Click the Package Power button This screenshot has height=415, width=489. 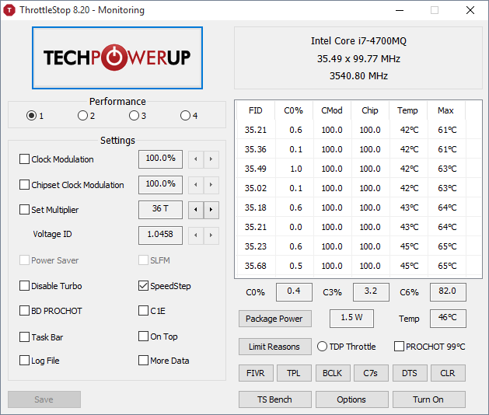tap(275, 319)
